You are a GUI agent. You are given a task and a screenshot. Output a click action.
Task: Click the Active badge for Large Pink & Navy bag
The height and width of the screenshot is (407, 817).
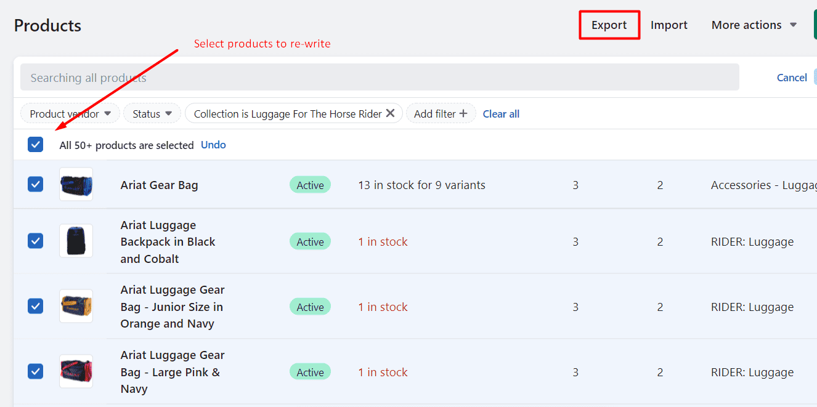coord(310,373)
